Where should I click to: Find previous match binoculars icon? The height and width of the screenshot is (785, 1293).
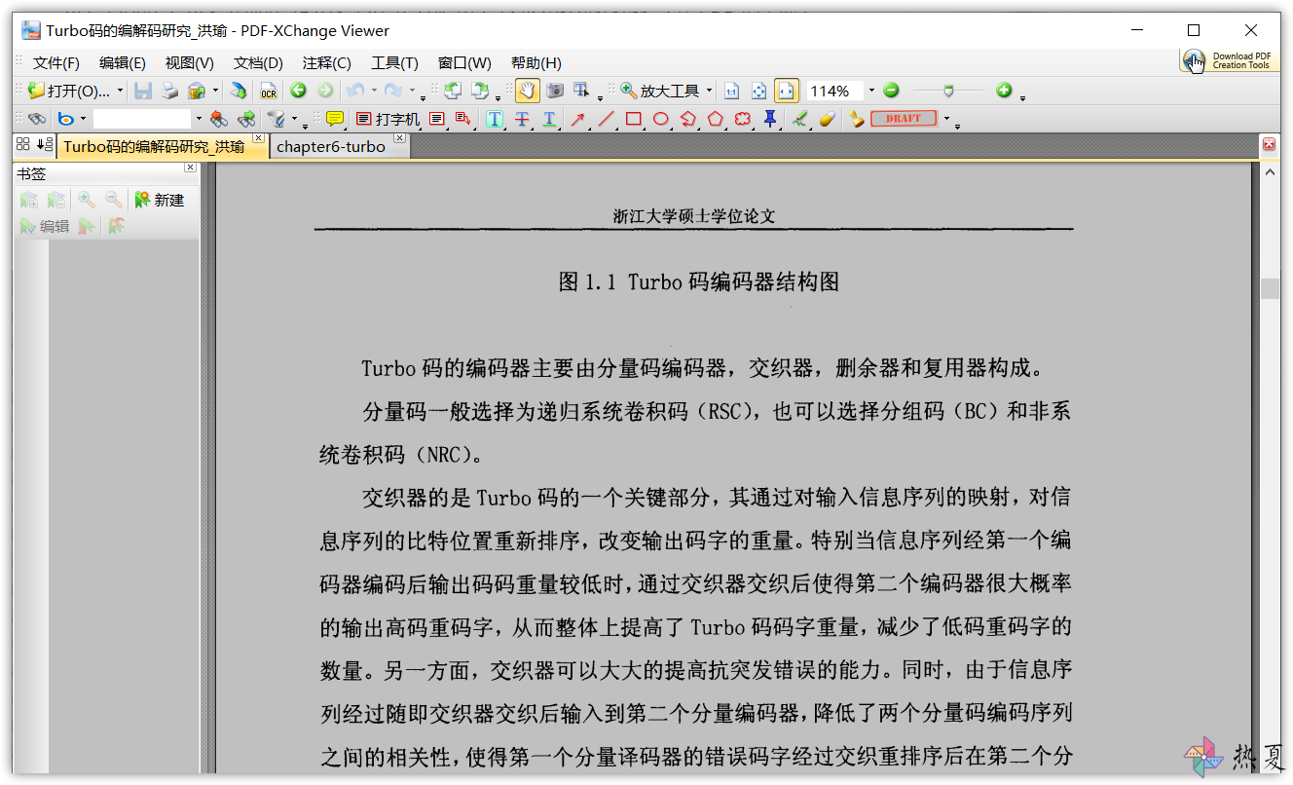pos(219,119)
